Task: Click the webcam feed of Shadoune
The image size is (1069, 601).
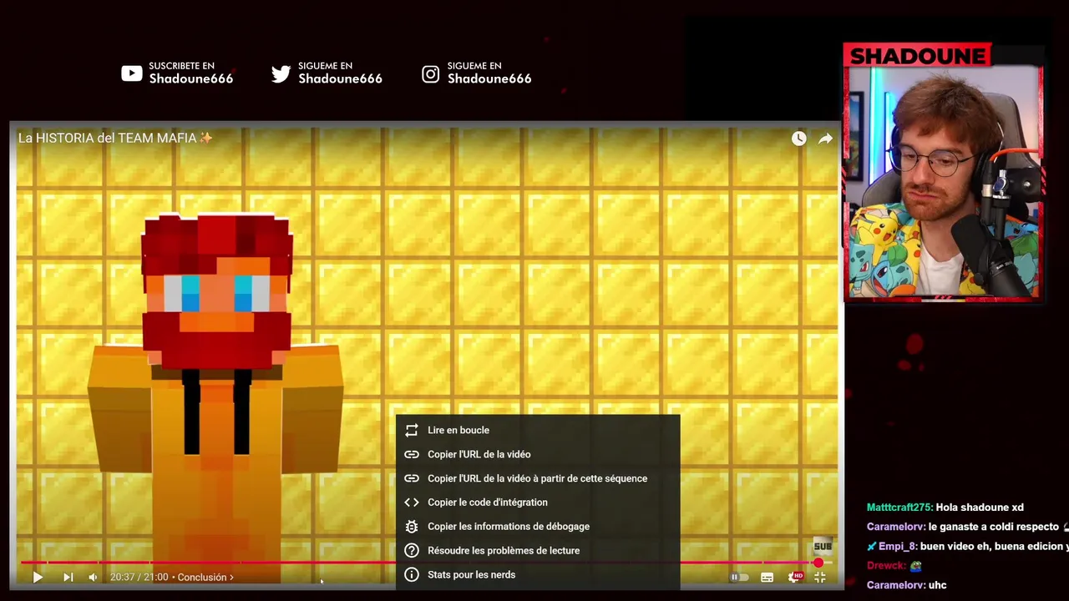Action: click(x=944, y=182)
